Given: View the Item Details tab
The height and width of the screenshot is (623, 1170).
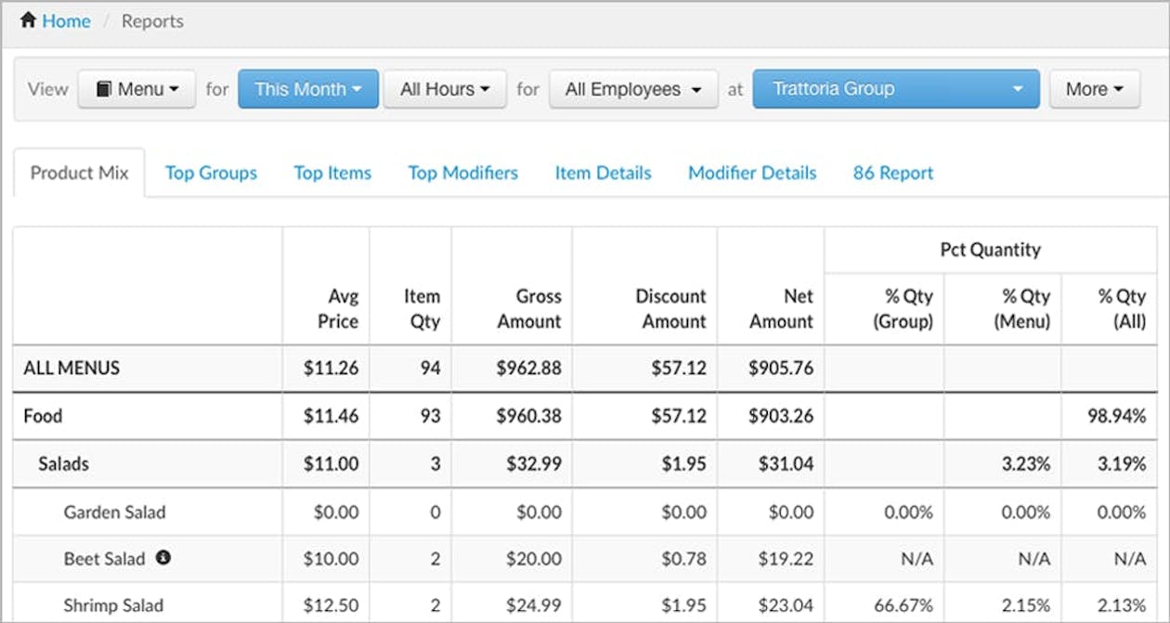Looking at the screenshot, I should [603, 173].
